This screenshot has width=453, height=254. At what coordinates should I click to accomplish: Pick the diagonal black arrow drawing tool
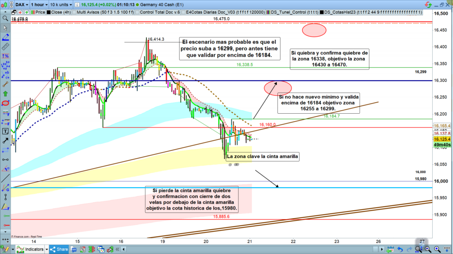click(x=5, y=141)
